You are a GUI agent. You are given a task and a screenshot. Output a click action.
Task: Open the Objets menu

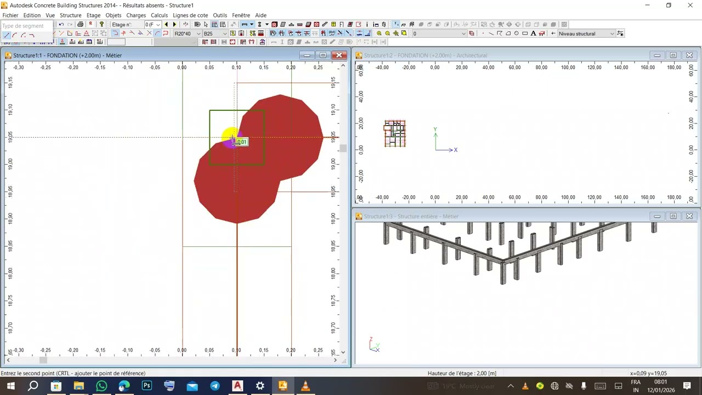coord(114,15)
